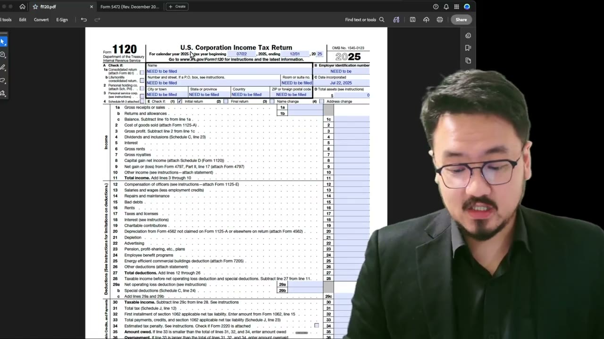Viewport: 604px width, 339px height.
Task: Check the Name change checkbox
Action: pyautogui.click(x=272, y=101)
